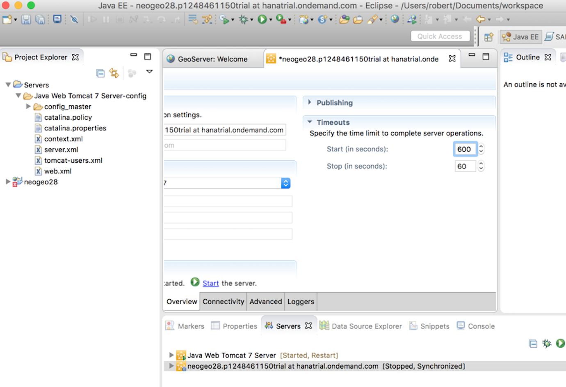Viewport: 566px width, 387px height.
Task: Click the yellow Back navigation arrow
Action: [x=481, y=19]
